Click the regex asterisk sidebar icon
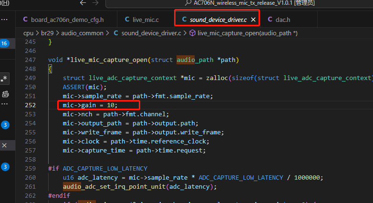373x203 pixels. pos(4,79)
